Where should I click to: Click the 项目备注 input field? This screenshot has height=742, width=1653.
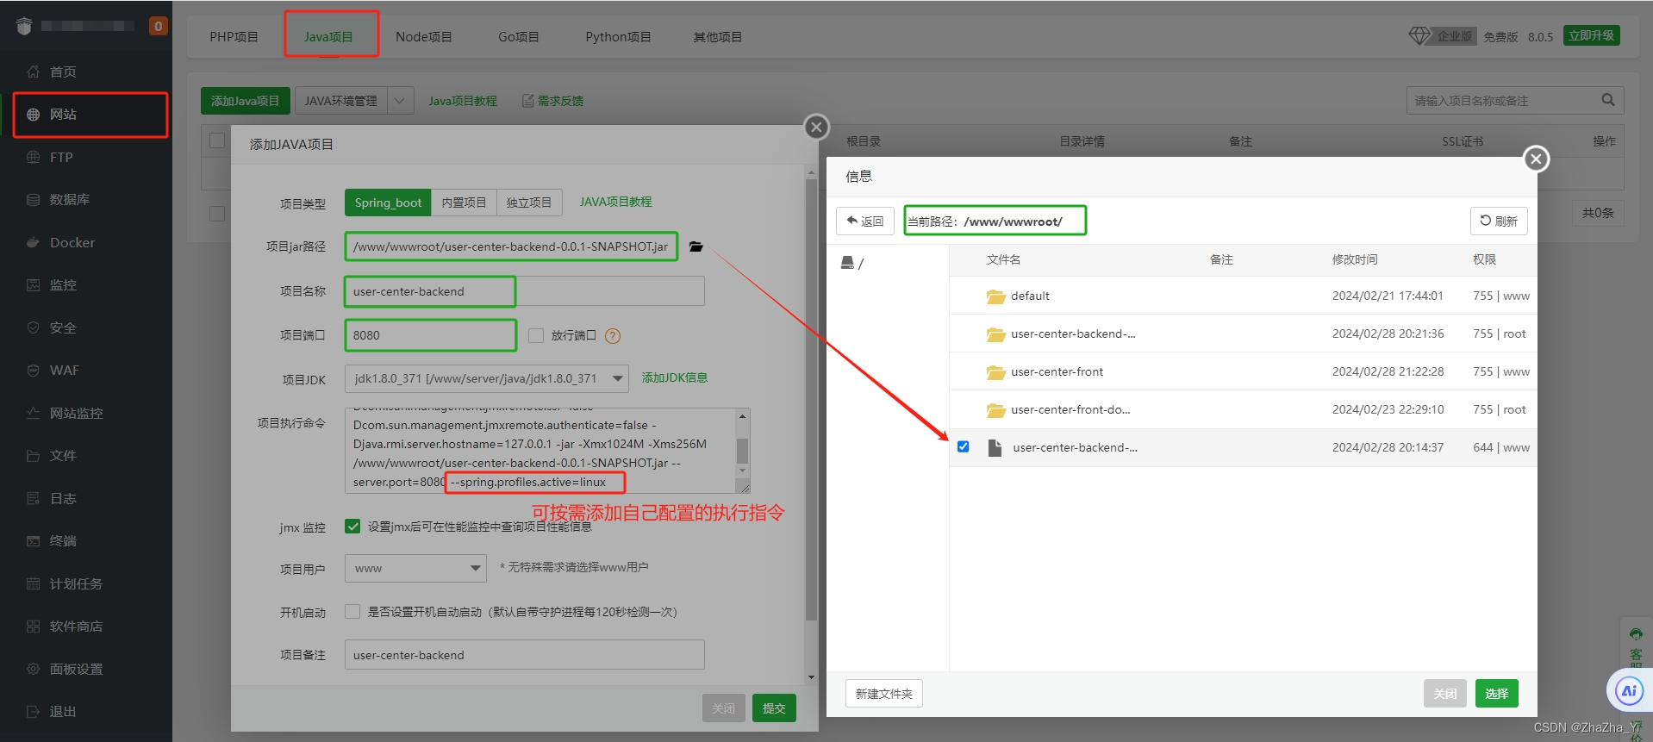(524, 654)
